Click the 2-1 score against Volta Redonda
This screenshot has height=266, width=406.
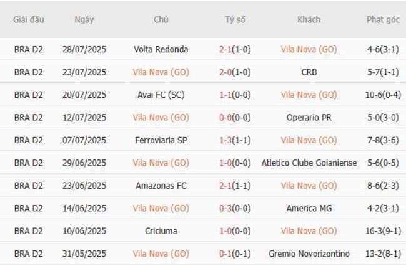click(226, 49)
